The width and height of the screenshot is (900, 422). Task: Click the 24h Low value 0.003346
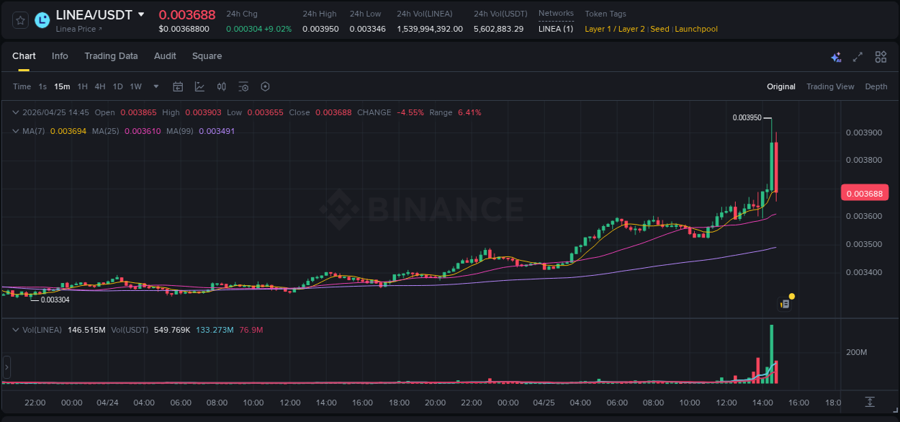(x=367, y=29)
